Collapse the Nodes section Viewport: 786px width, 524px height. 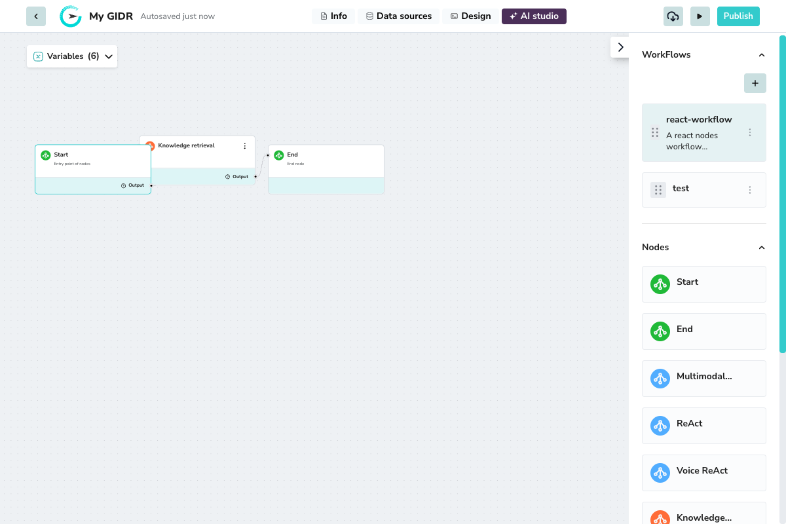click(761, 248)
